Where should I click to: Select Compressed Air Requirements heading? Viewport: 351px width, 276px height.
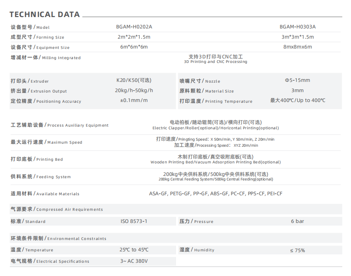coord(57,209)
